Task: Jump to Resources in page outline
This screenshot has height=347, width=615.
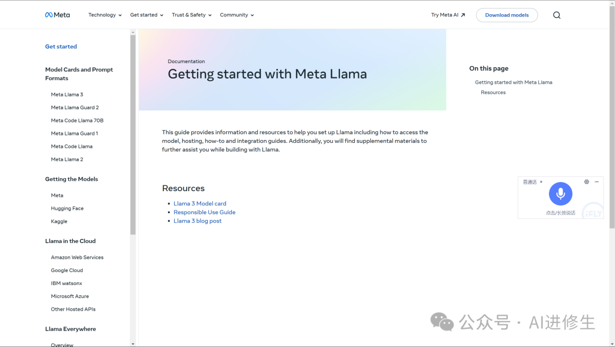Action: [493, 92]
